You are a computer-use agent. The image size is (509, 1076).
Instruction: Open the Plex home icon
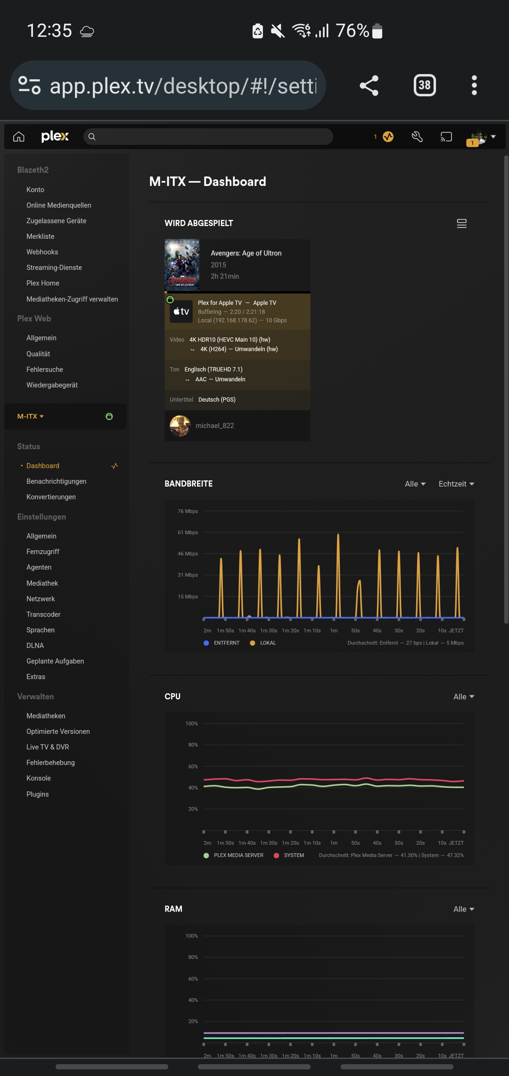pos(19,137)
